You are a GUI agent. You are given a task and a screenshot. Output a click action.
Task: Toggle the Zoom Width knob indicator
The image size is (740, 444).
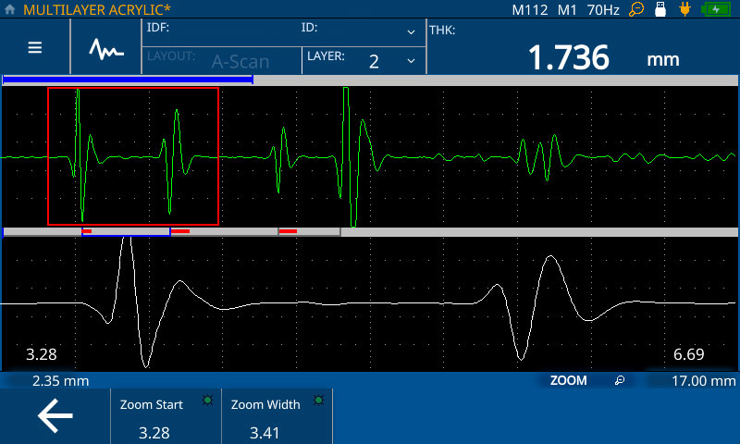tap(319, 401)
